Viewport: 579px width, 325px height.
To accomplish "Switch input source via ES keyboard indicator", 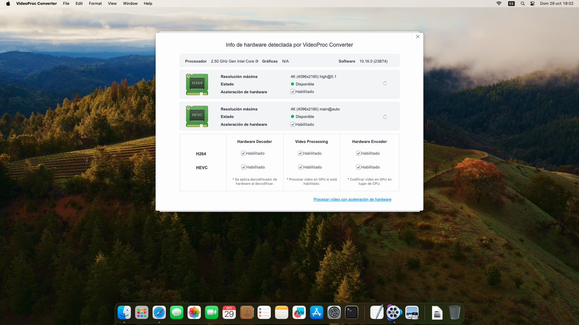I will tap(511, 3).
